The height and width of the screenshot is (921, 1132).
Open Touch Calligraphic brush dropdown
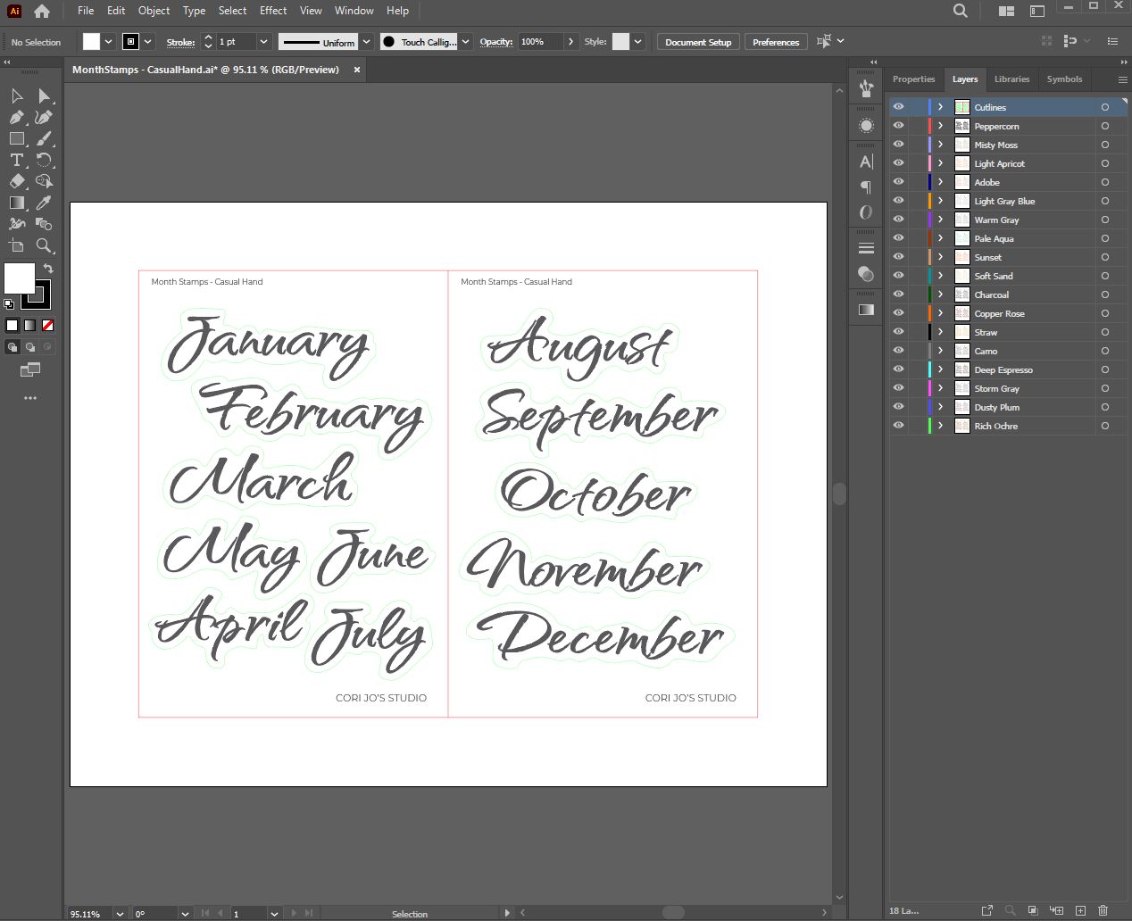(x=466, y=42)
